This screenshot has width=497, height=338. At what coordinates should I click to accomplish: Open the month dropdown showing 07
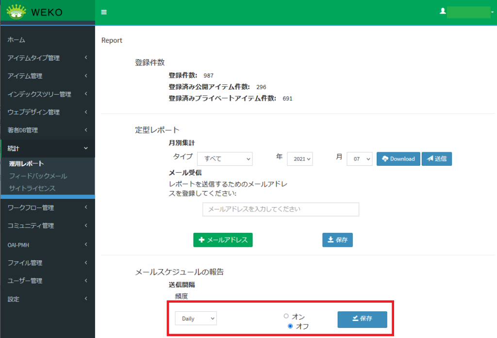coord(359,159)
